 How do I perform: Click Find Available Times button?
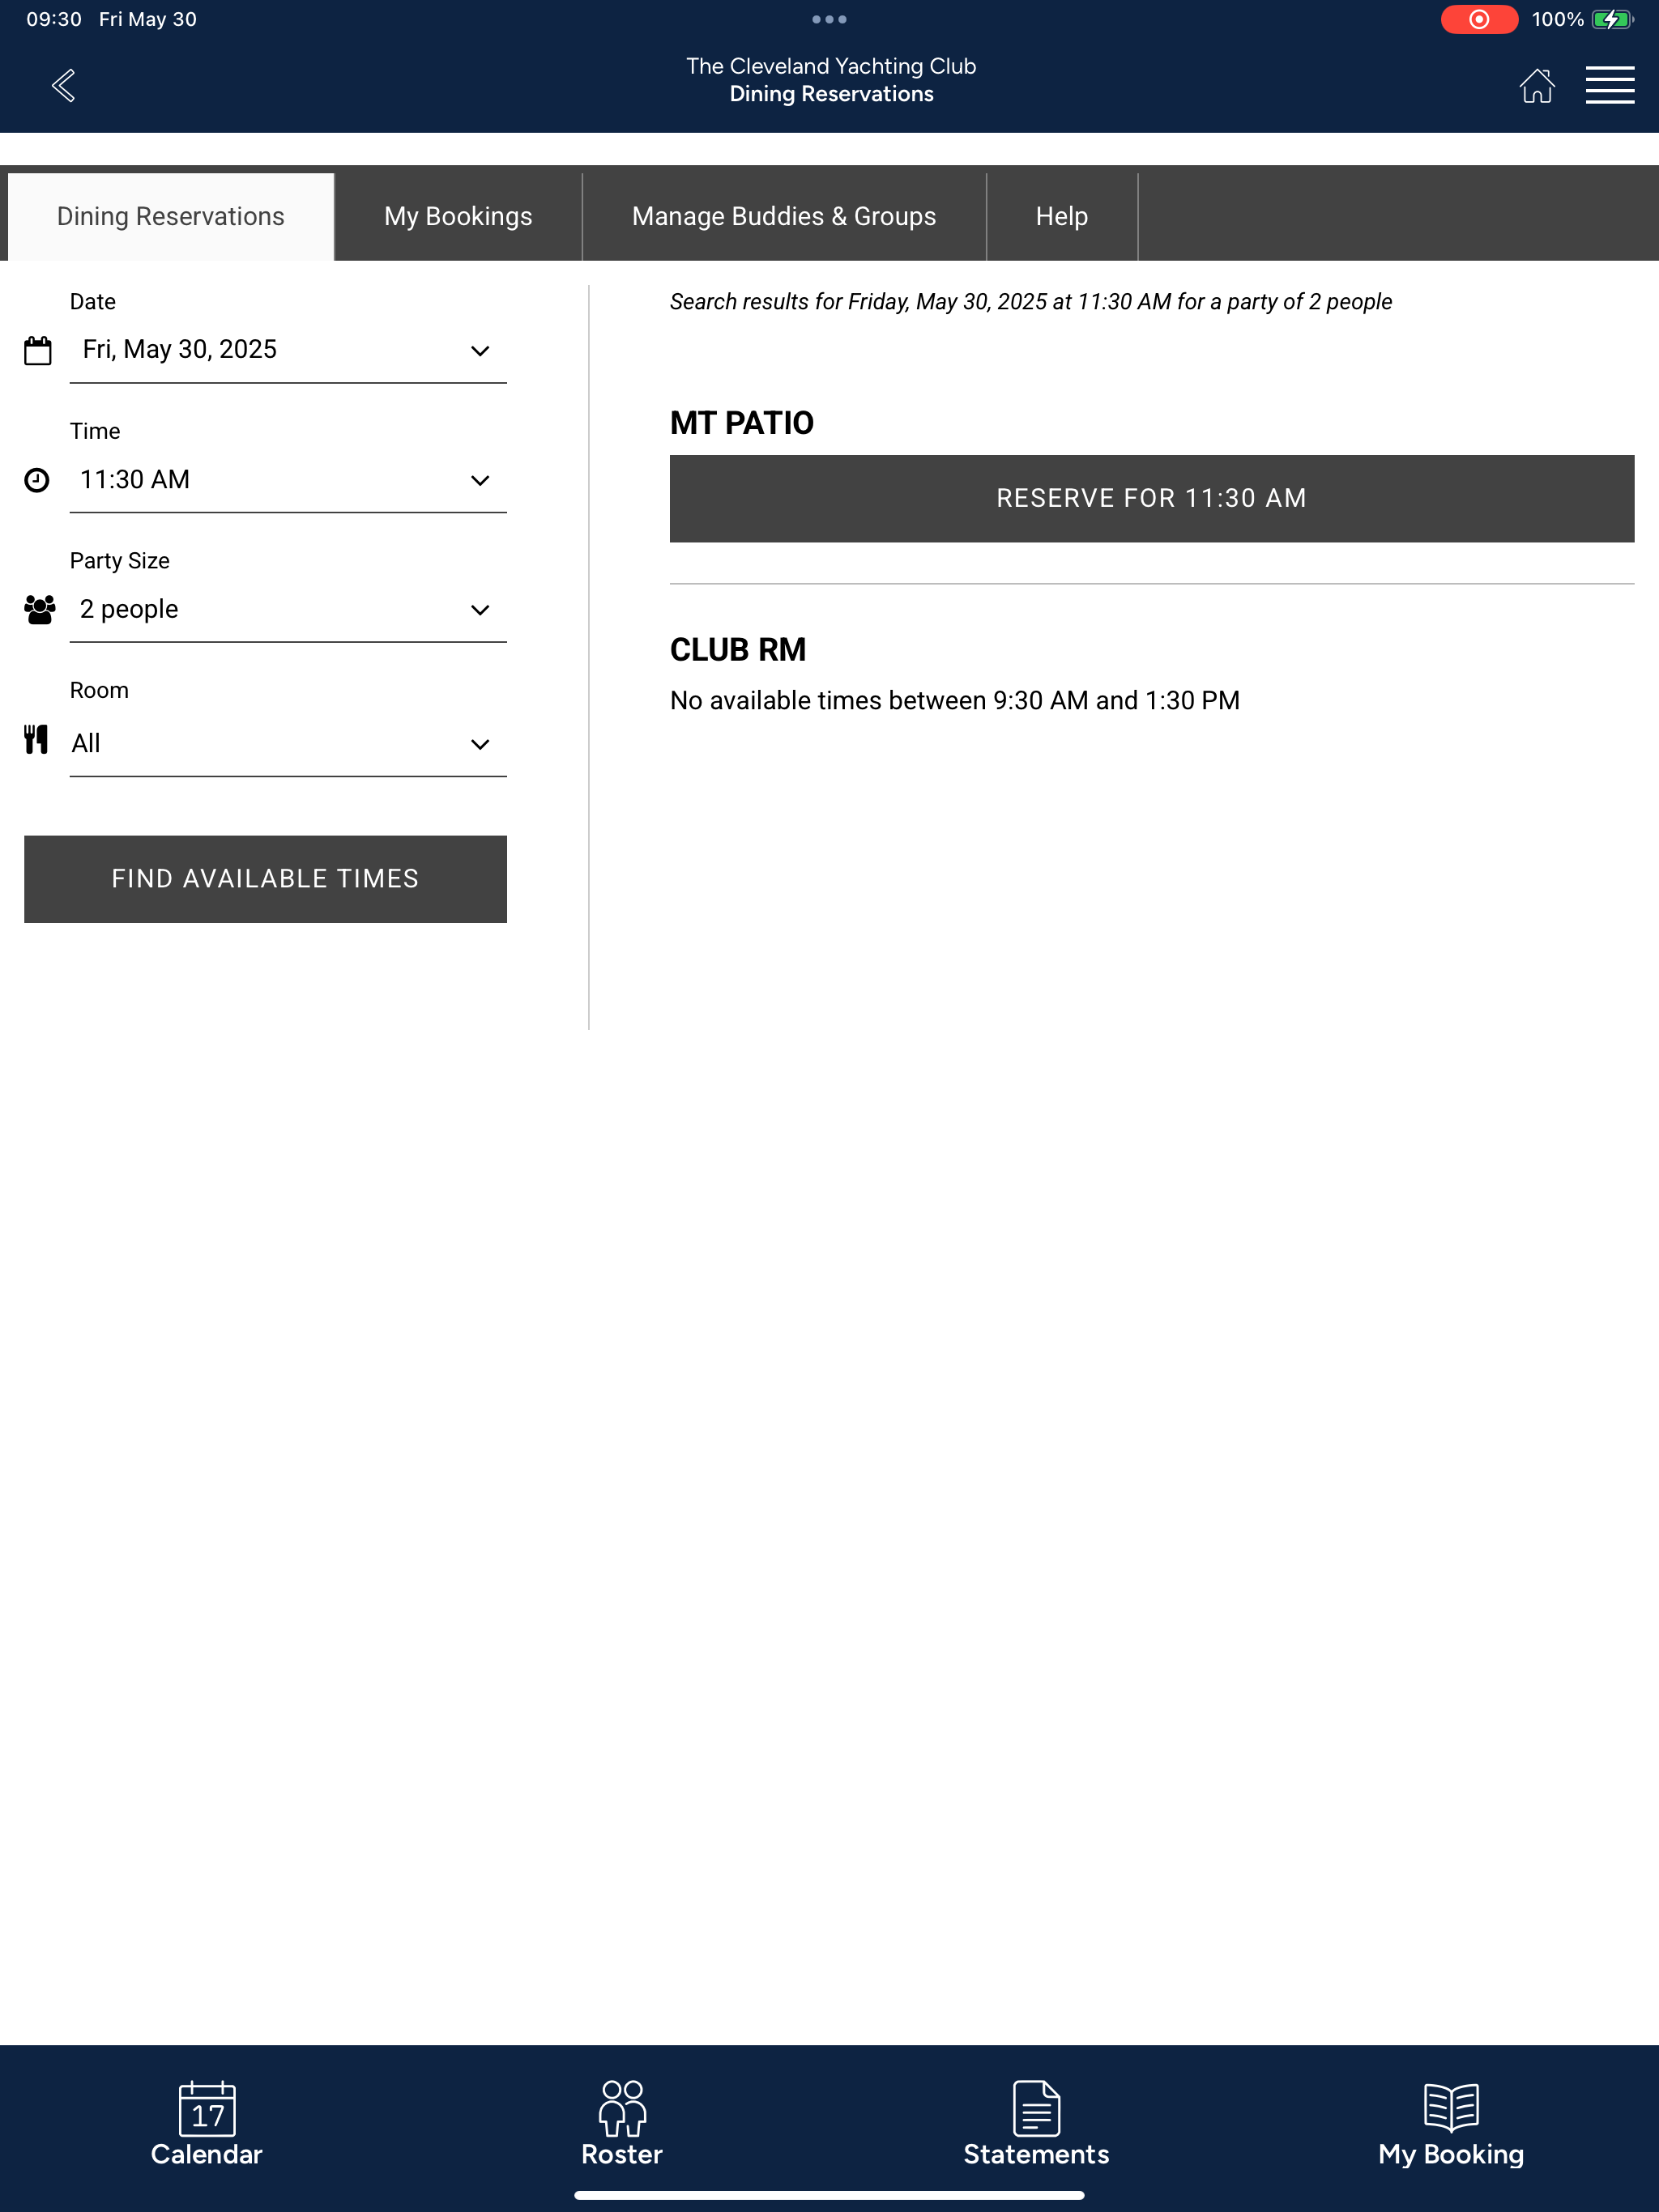[x=265, y=878]
